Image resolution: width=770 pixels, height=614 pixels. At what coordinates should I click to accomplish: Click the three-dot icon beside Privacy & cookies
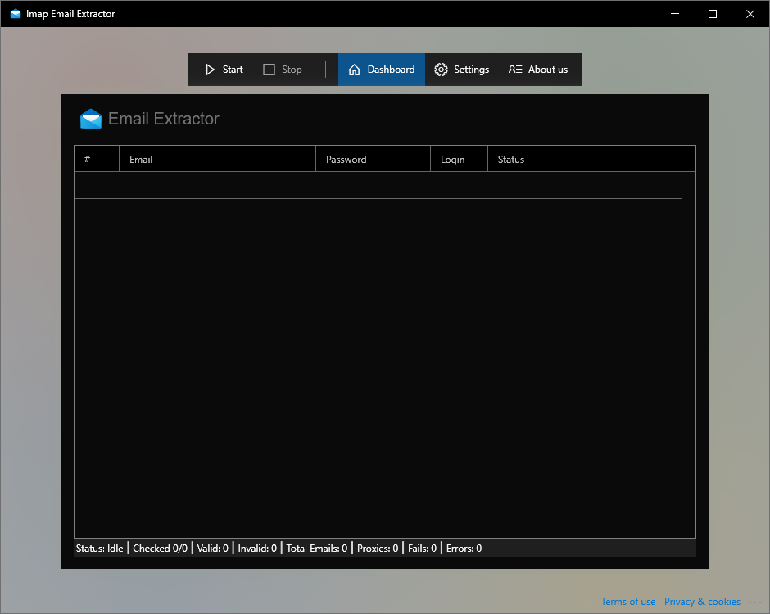pyautogui.click(x=754, y=602)
